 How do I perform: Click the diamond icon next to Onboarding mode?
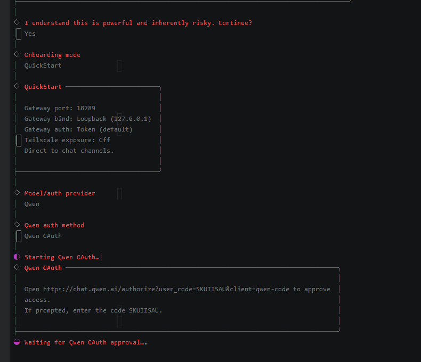(17, 54)
